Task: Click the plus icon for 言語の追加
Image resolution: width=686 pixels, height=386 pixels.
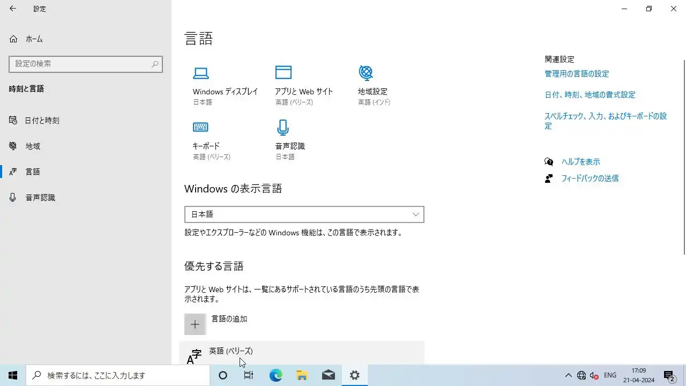Action: point(195,324)
